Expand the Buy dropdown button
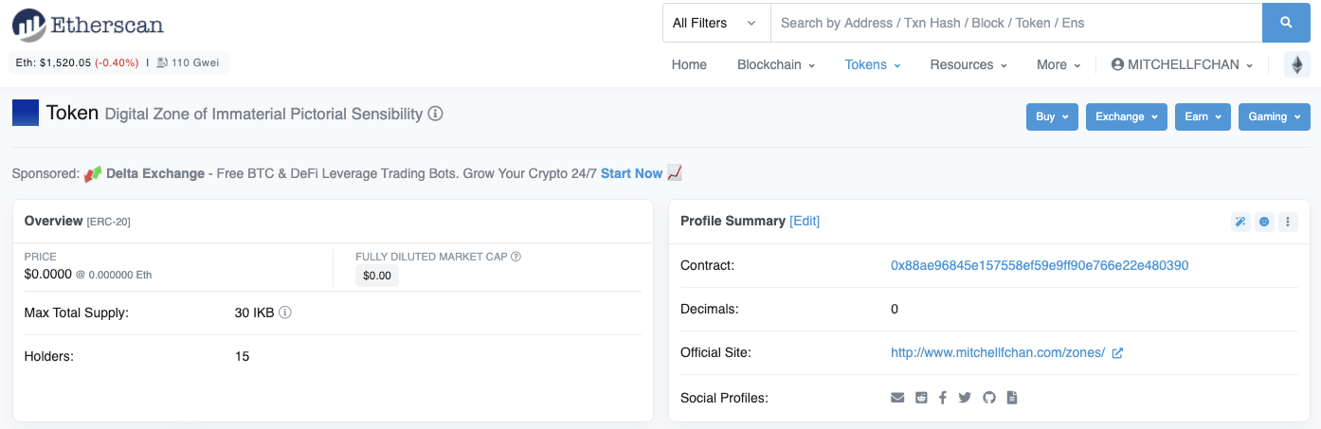 pyautogui.click(x=1052, y=116)
